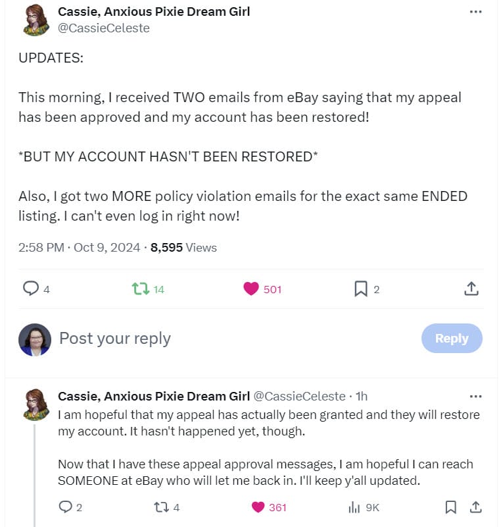View analytics for the 9K views post
The image size is (503, 527).
[354, 507]
